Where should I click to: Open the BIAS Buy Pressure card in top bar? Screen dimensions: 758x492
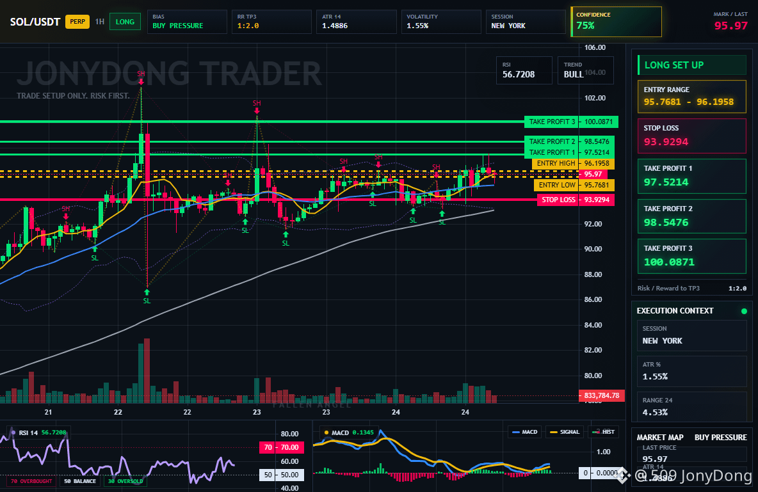coord(187,22)
